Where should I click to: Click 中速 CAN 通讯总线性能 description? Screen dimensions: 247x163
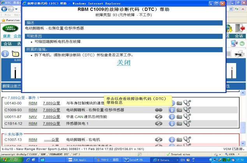[86, 117]
